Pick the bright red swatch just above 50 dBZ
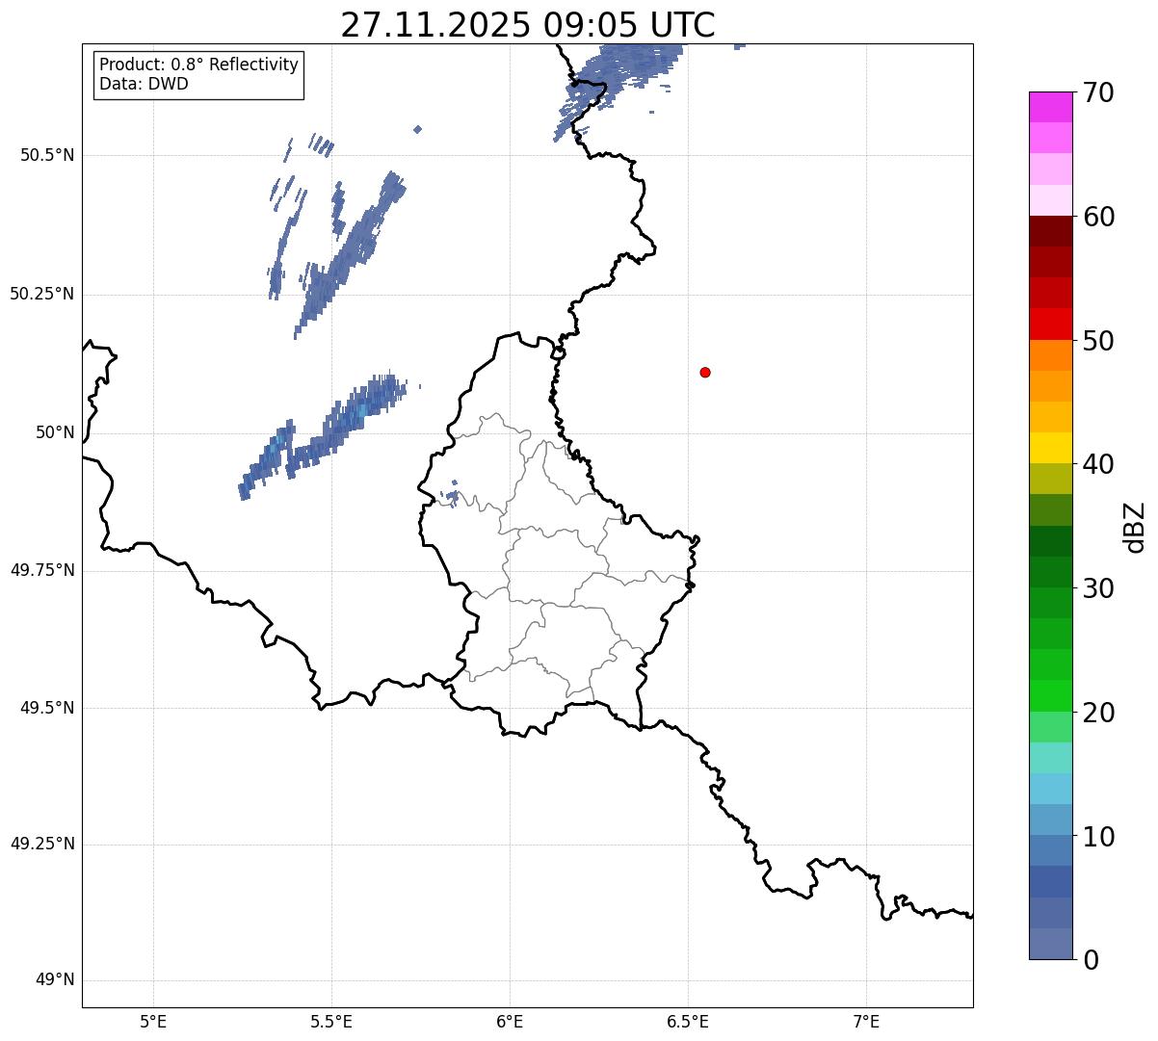 (1050, 325)
